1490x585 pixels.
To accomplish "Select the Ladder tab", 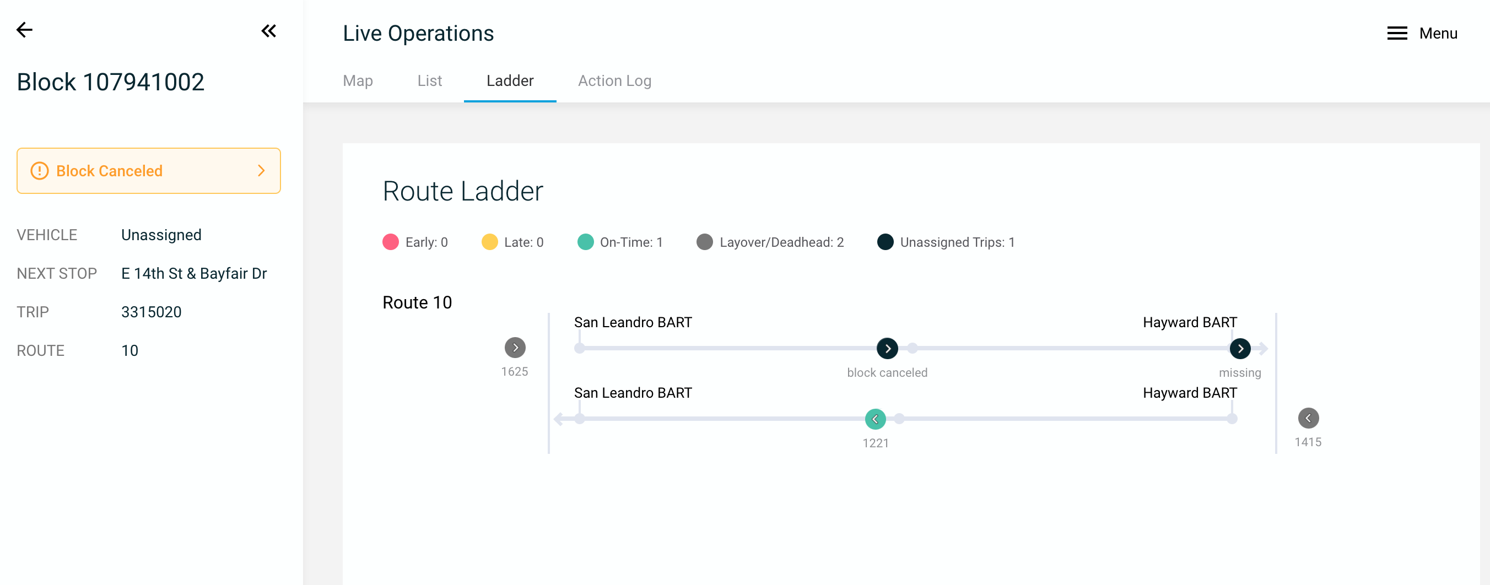I will pos(510,81).
